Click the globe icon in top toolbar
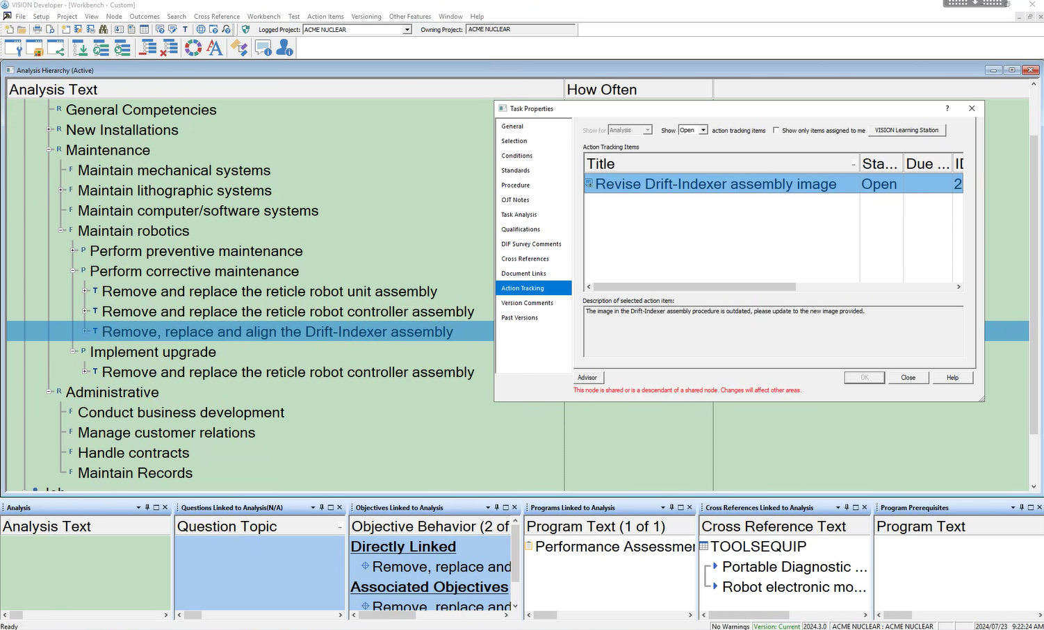 pyautogui.click(x=201, y=29)
